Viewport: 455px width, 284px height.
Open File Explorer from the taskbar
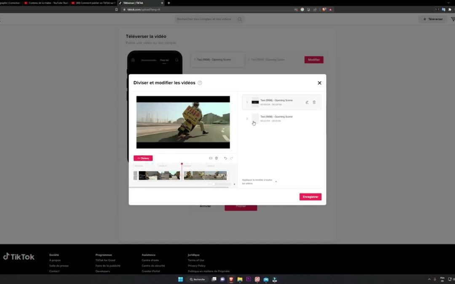pyautogui.click(x=240, y=279)
